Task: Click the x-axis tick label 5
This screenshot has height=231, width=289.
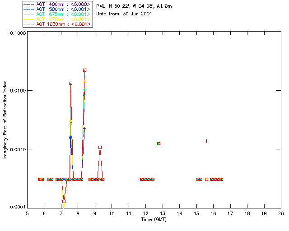Action: coord(27,214)
